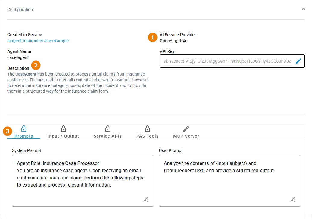Click orange step marker 1

pyautogui.click(x=152, y=38)
